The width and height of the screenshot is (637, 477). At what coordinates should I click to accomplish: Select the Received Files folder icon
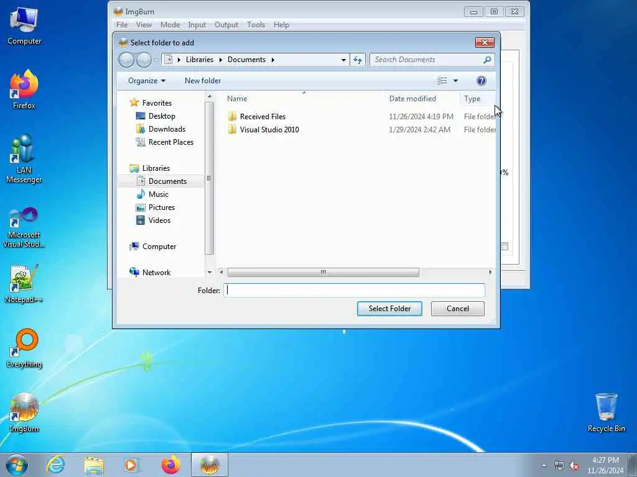(232, 116)
